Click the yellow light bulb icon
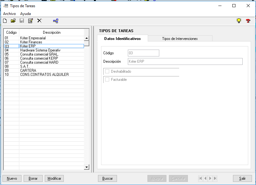This screenshot has width=256, height=185. point(239,21)
